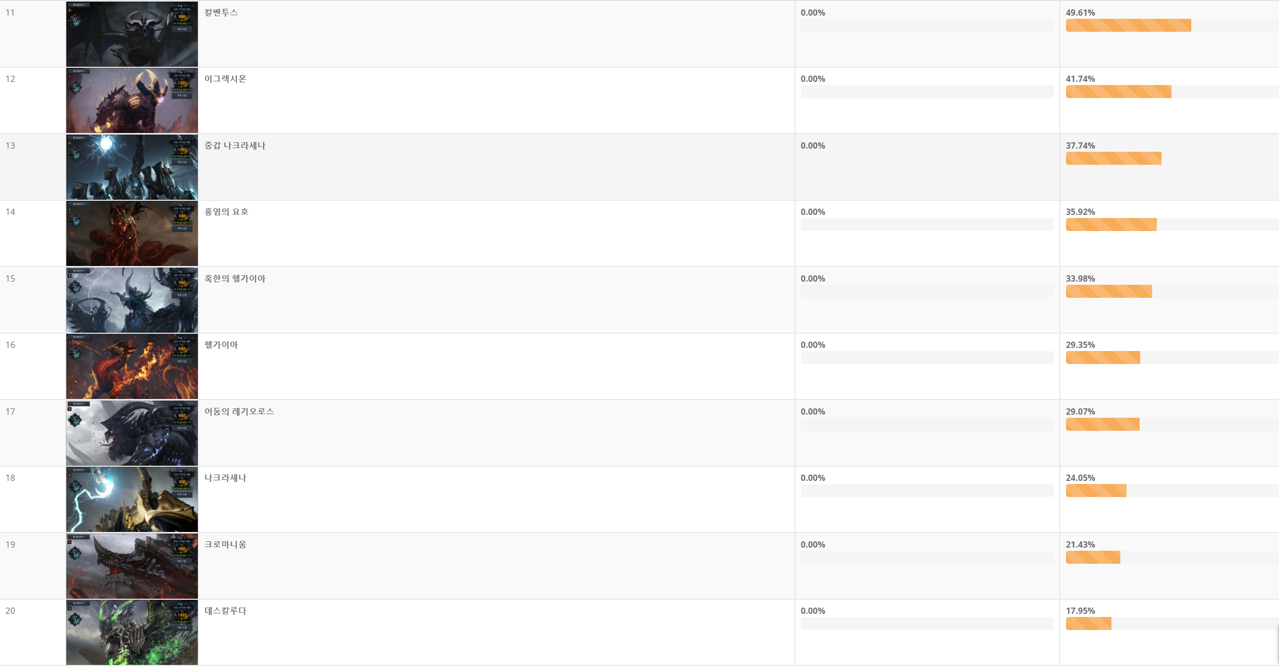Click rank number 15 cell
The height and width of the screenshot is (666, 1279).
point(32,300)
